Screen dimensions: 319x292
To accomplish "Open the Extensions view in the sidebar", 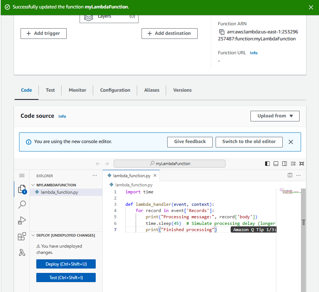I will (22, 236).
